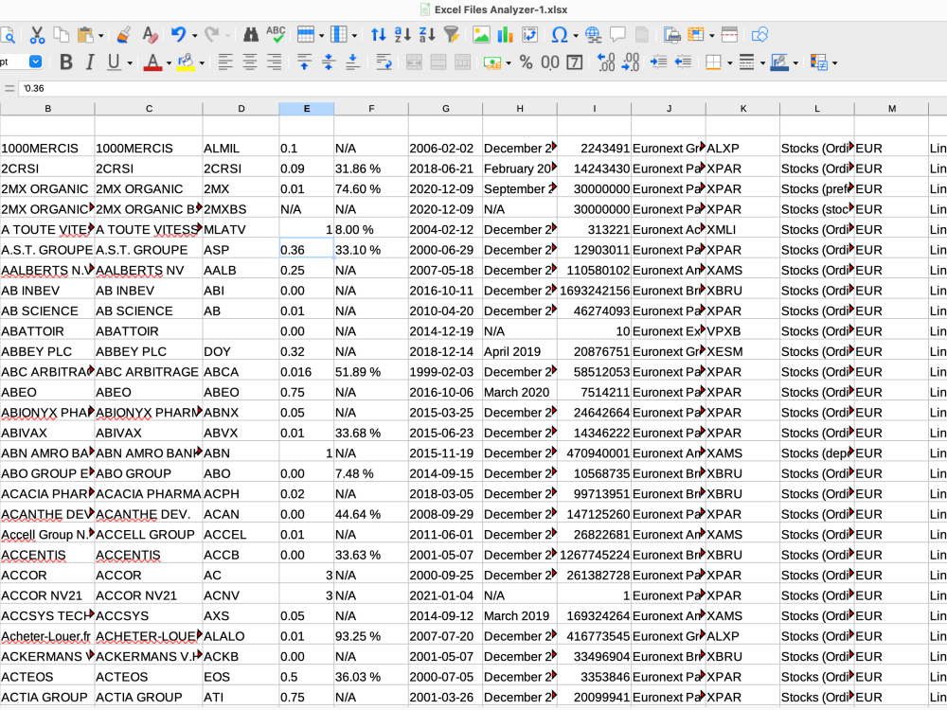Increase cell indent
Image resolution: width=947 pixels, height=710 pixels.
coord(658,62)
